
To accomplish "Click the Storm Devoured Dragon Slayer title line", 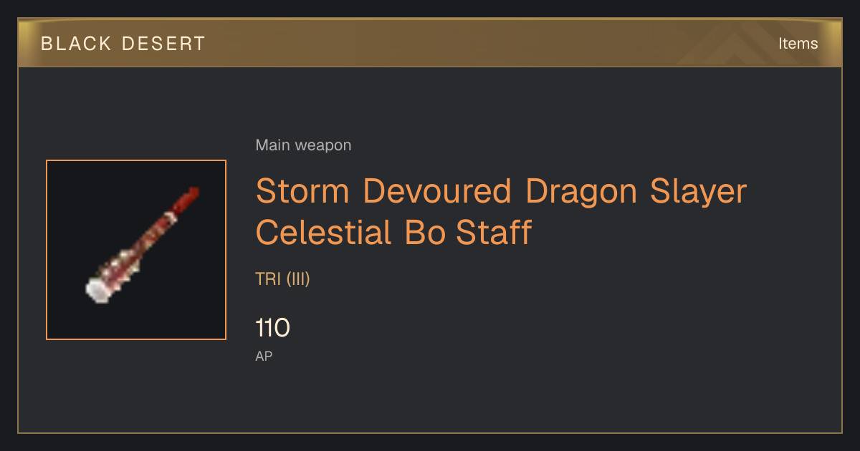I will pos(501,191).
